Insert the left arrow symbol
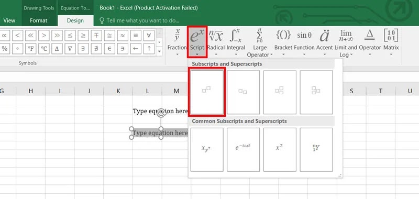 [136, 49]
